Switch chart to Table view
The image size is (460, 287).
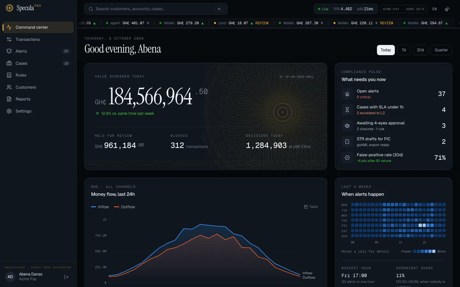click(x=311, y=207)
